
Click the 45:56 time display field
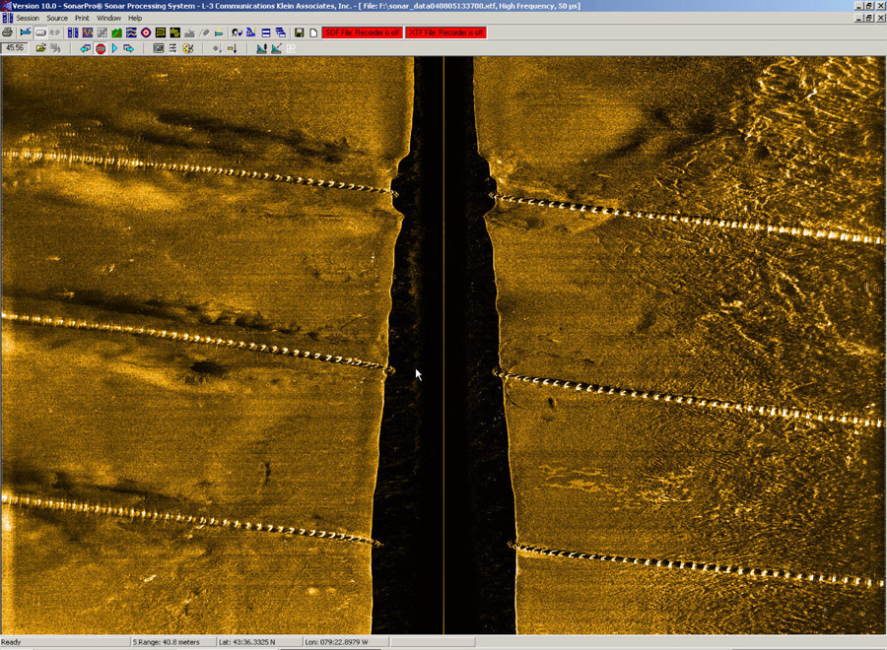[15, 48]
